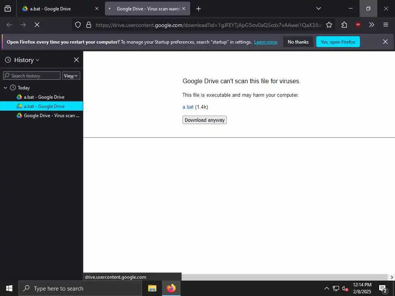Bookmark this page with star icon
Image resolution: width=395 pixels, height=296 pixels.
pos(329,25)
